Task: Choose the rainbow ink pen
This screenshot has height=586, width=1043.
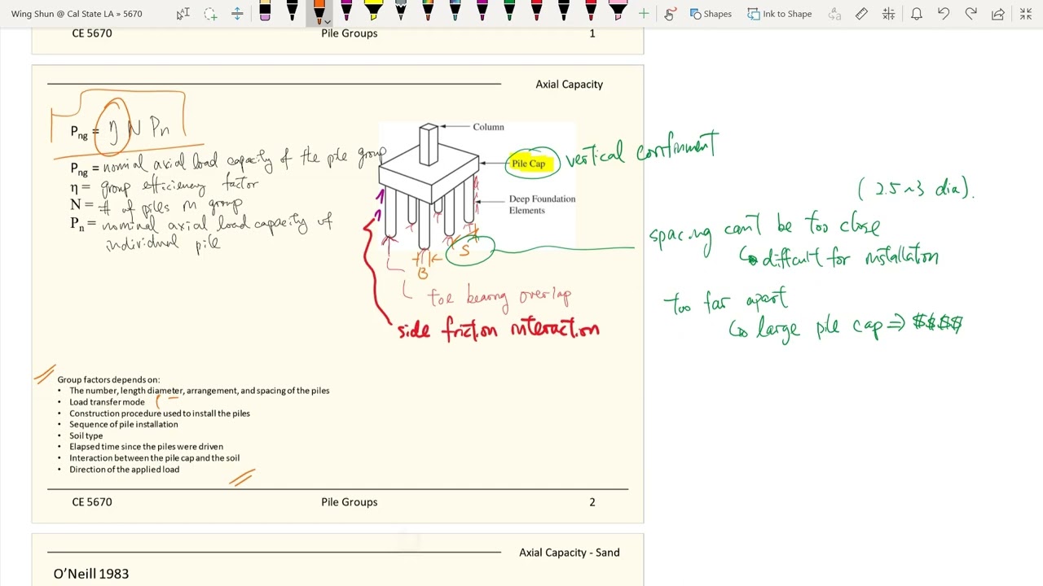Action: click(x=428, y=11)
